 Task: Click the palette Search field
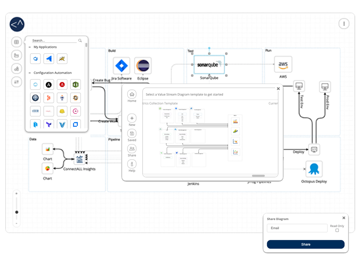click(54, 40)
